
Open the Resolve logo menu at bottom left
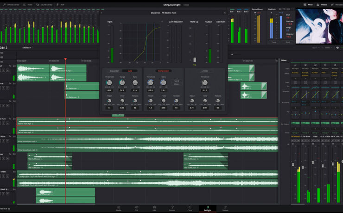5,209
